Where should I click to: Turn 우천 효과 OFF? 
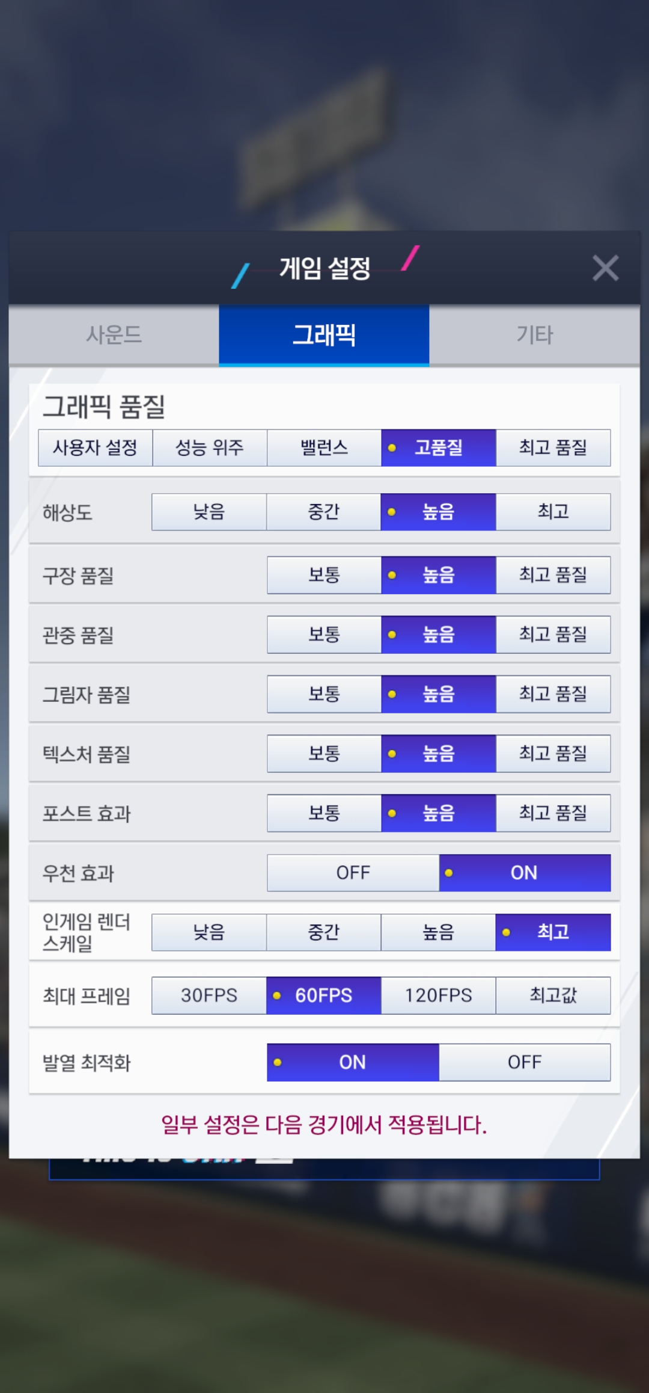(x=353, y=873)
